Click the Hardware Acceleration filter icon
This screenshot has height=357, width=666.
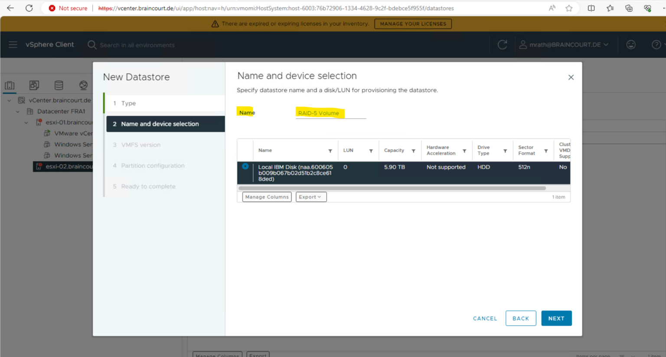tap(464, 151)
